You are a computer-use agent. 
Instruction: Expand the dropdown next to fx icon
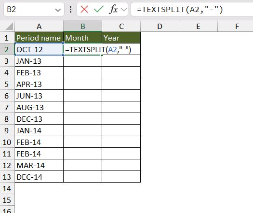click(x=124, y=10)
